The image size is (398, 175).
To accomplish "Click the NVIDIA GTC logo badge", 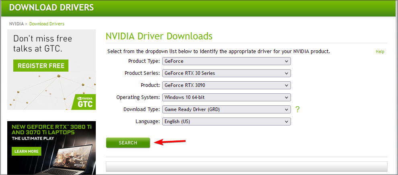I will 84,102.
